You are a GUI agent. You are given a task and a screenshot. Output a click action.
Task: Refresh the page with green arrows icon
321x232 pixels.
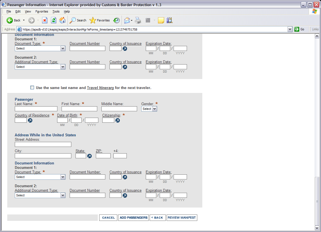53,20
